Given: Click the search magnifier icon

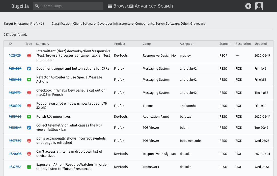Looking at the screenshot, I should click(x=37, y=6).
